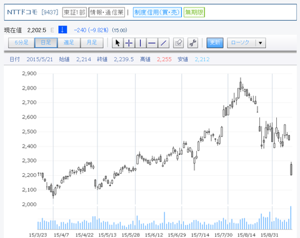Open chart settings wrench icon
This screenshot has width=300, height=238.
[x=192, y=43]
